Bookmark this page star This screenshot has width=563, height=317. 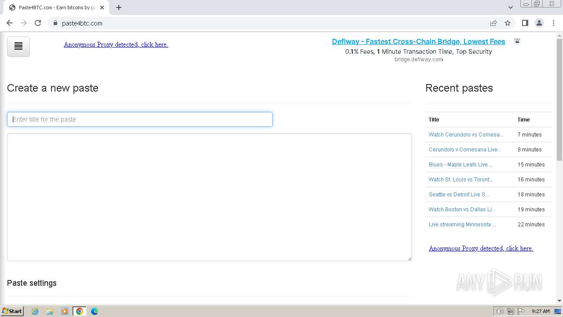tap(508, 23)
